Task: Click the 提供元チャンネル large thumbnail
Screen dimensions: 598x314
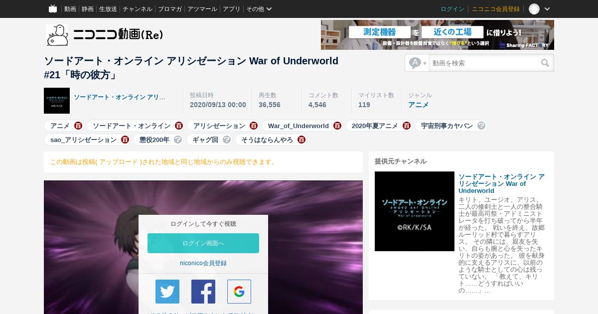Action: (x=415, y=211)
